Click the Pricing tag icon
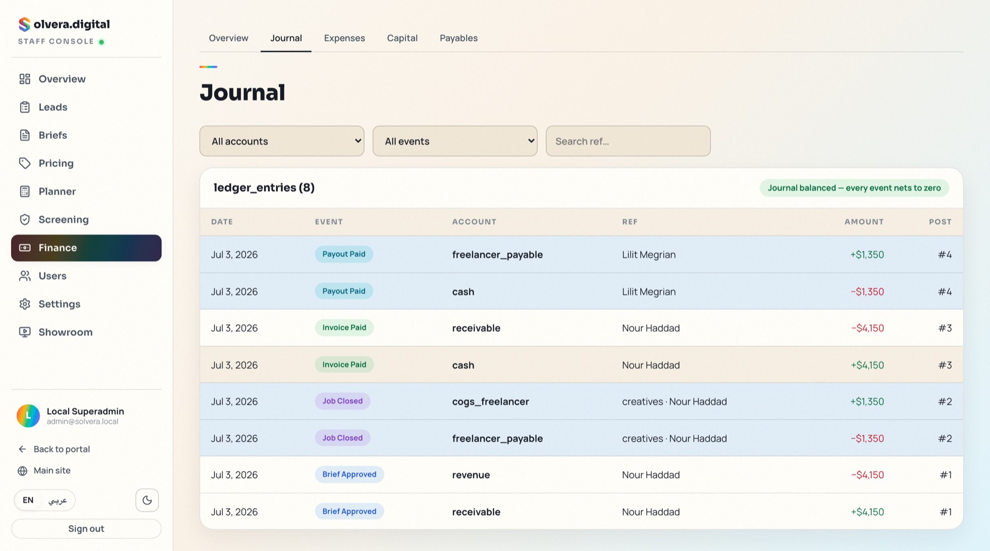This screenshot has width=990, height=551. pyautogui.click(x=25, y=163)
